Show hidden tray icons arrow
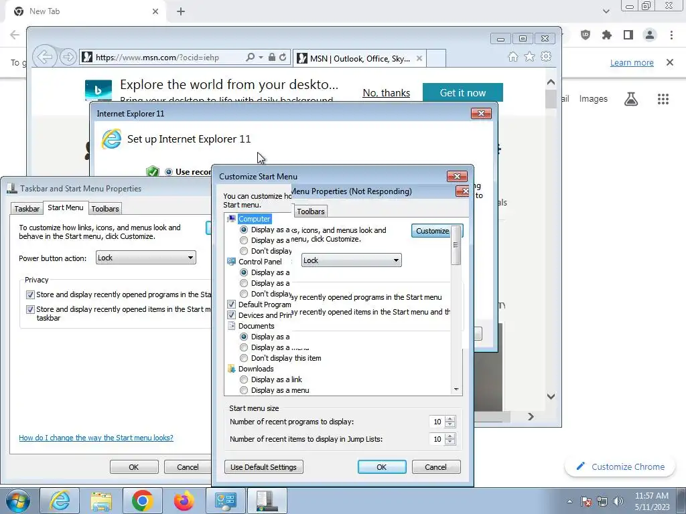Screen dimensions: 686x514 click(569, 501)
